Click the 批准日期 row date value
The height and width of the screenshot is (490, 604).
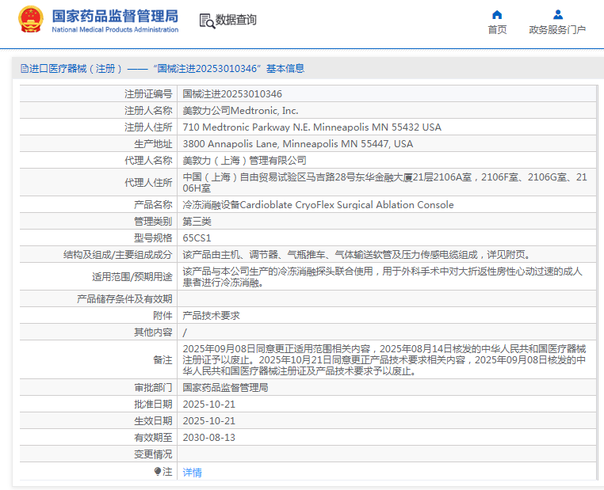208,404
